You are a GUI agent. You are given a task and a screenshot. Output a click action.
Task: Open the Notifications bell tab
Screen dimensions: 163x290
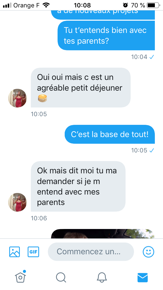[102, 277]
